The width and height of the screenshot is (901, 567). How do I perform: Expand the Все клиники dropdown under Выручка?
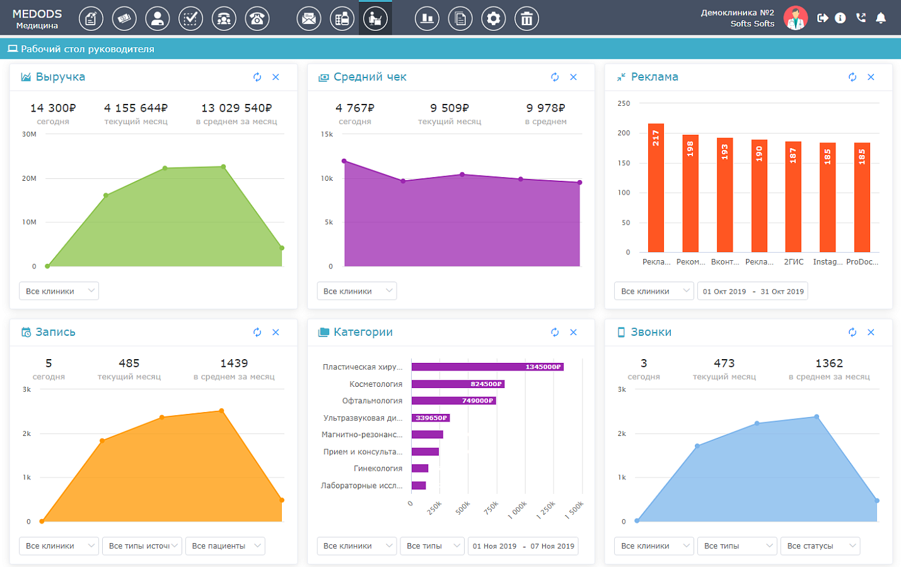coord(59,291)
